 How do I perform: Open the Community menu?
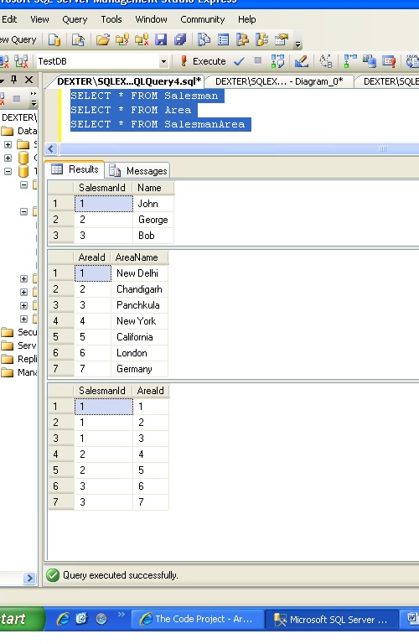point(202,19)
